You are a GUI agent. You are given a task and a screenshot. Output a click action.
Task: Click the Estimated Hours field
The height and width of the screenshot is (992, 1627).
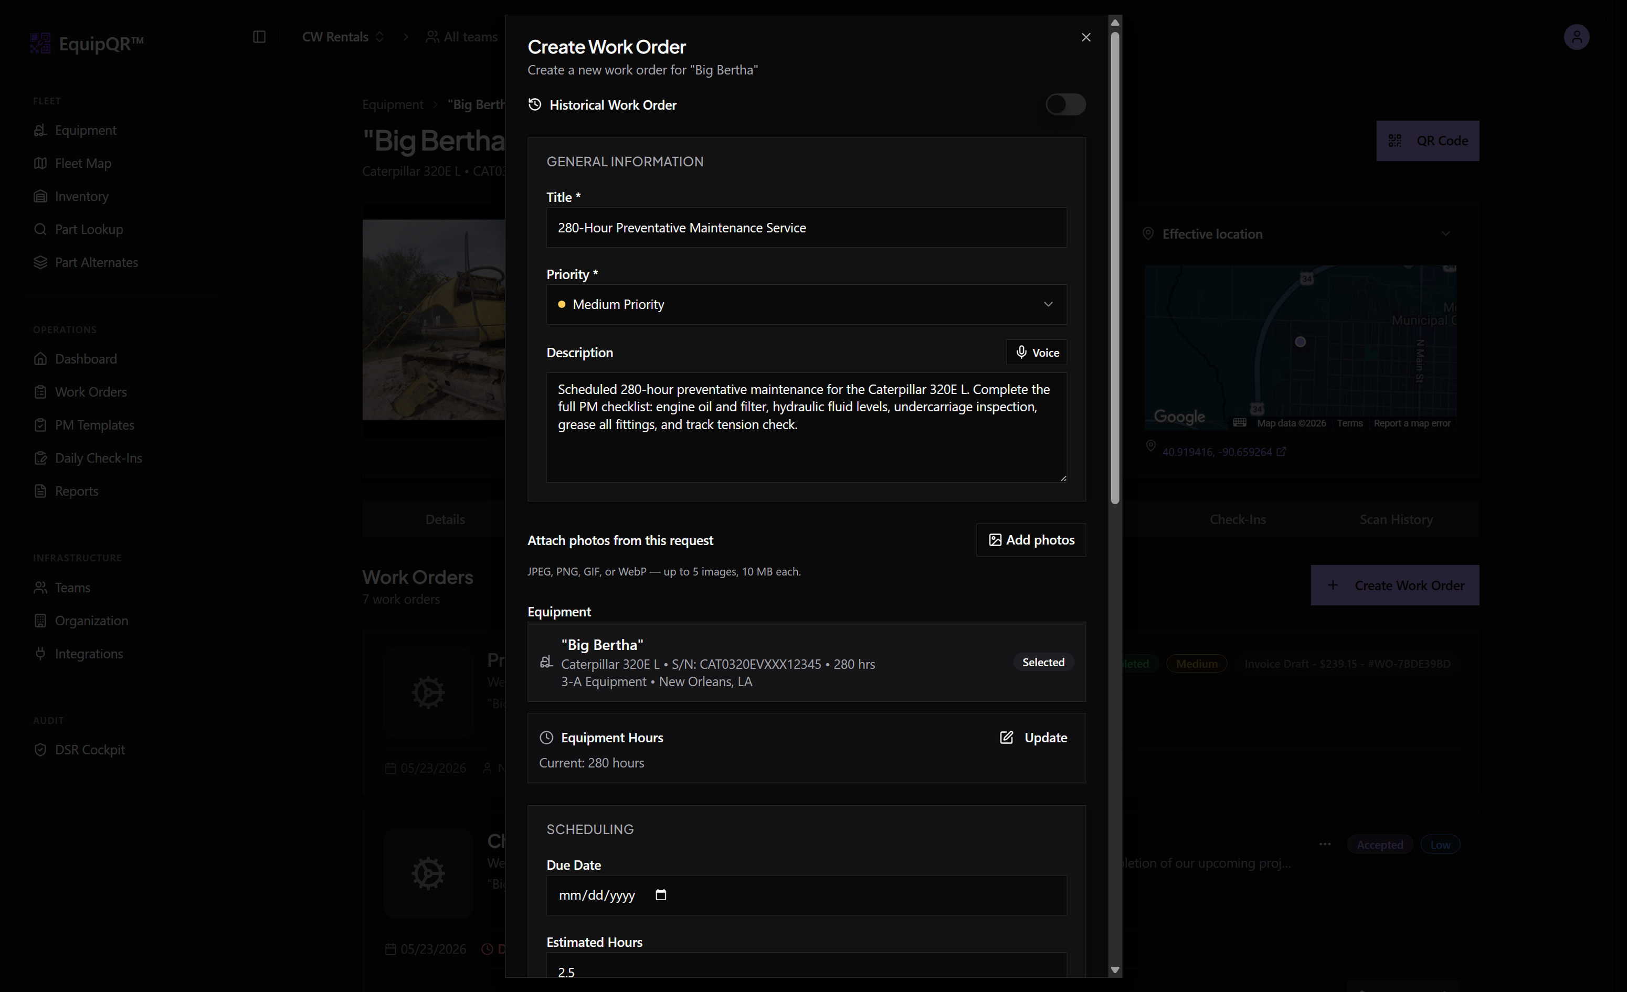(x=806, y=966)
